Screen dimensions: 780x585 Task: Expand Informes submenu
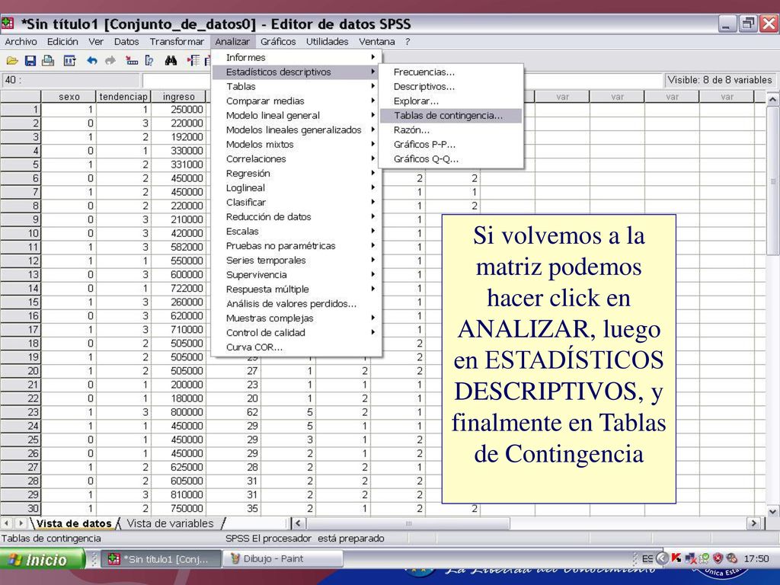(296, 58)
